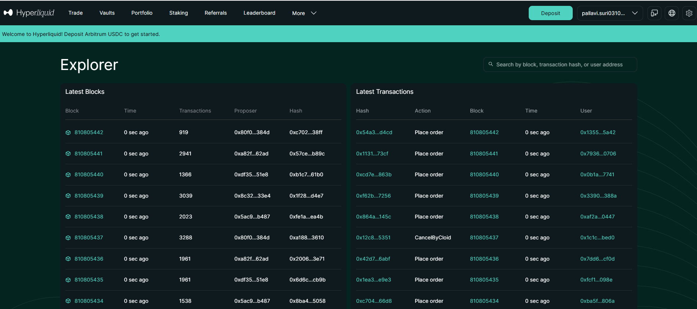697x309 pixels.
Task: Click the block icon for 810805435
Action: coord(68,280)
